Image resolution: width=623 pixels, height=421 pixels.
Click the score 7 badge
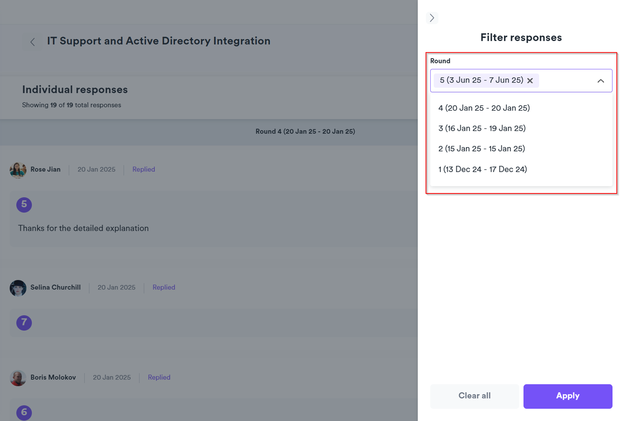[x=24, y=323]
